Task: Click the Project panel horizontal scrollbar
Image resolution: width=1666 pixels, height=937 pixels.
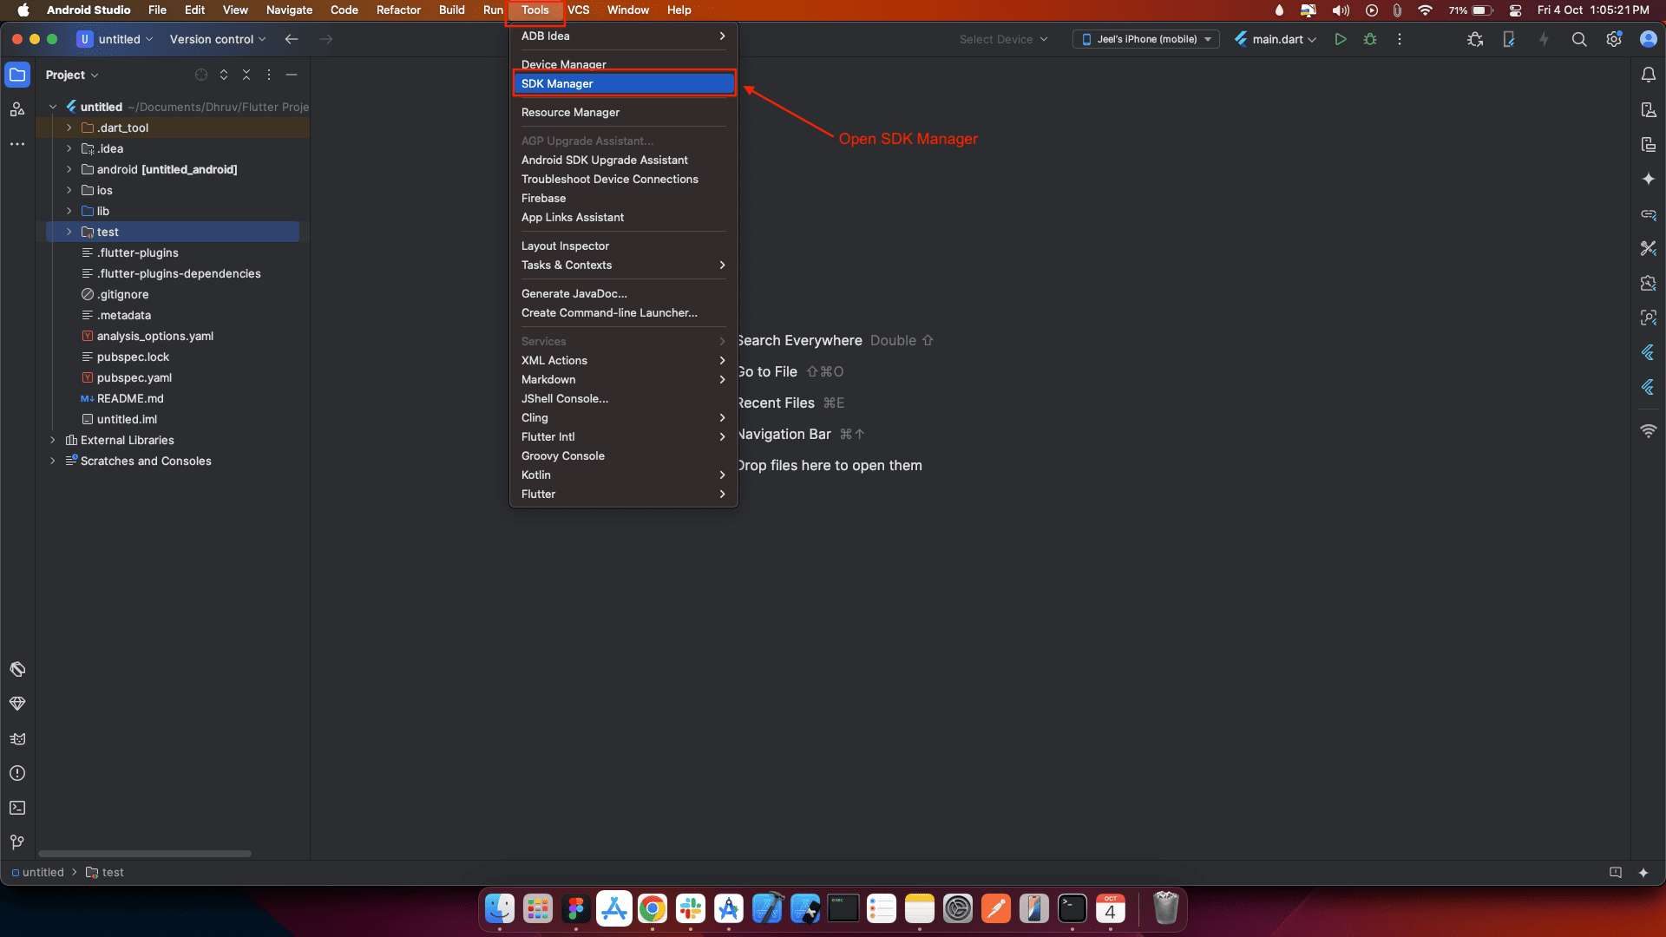Action: [x=145, y=854]
